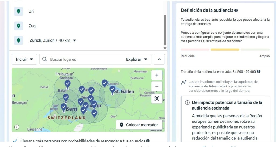
Task: Click the red Reducida gauge segment
Action: (195, 50)
